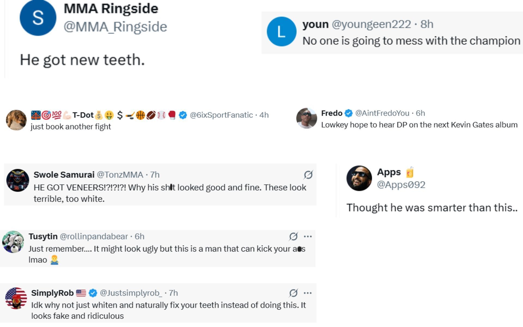Click slashed-circle icon on SimplyRob tweet
This screenshot has width=523, height=327.
click(293, 293)
